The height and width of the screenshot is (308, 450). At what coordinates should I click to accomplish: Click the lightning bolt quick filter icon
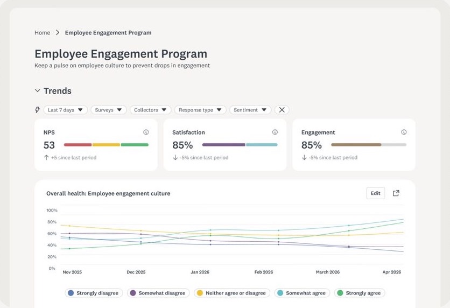point(37,110)
